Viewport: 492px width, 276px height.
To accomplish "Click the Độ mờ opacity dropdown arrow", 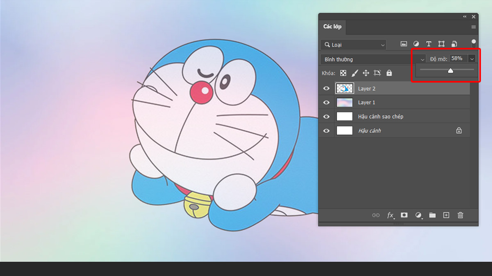I will point(472,59).
